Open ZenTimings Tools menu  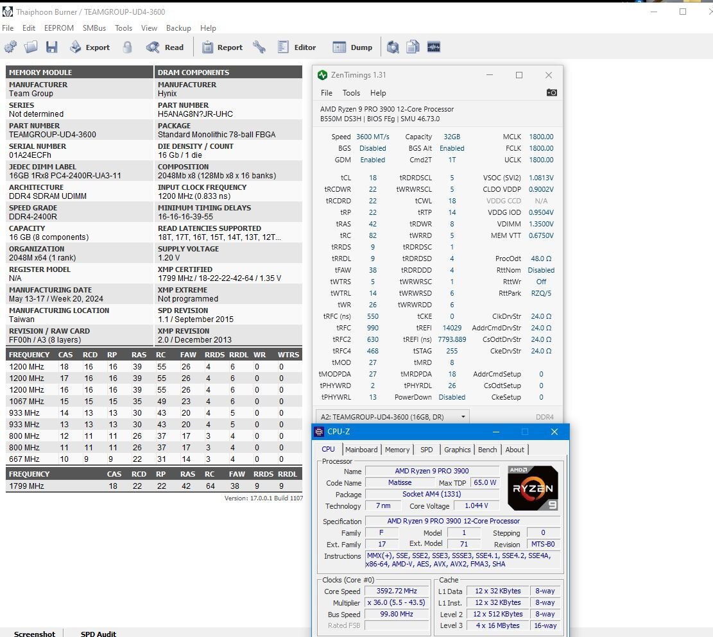(351, 93)
